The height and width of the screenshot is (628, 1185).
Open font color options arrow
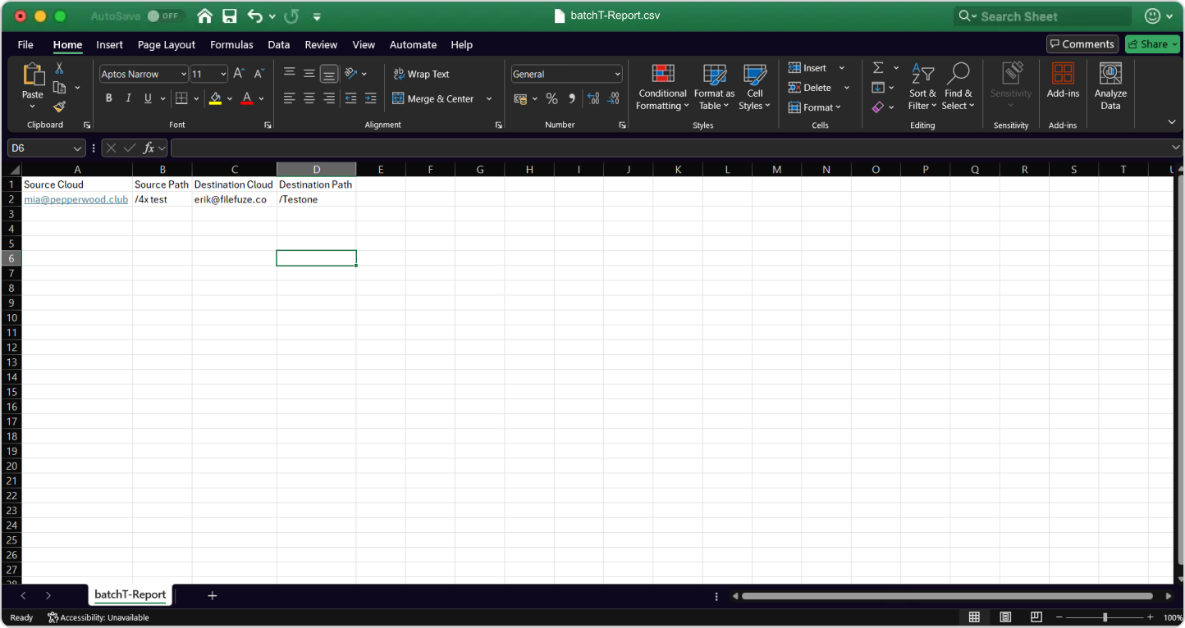pos(262,99)
